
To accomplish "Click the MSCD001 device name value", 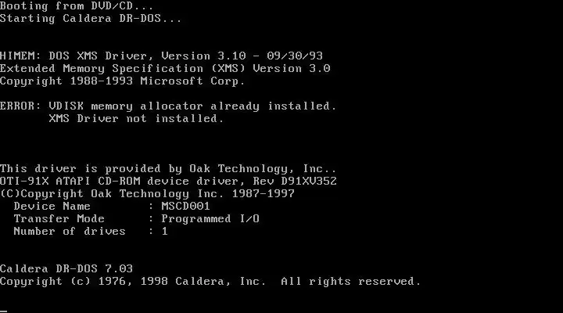I will [x=185, y=207].
